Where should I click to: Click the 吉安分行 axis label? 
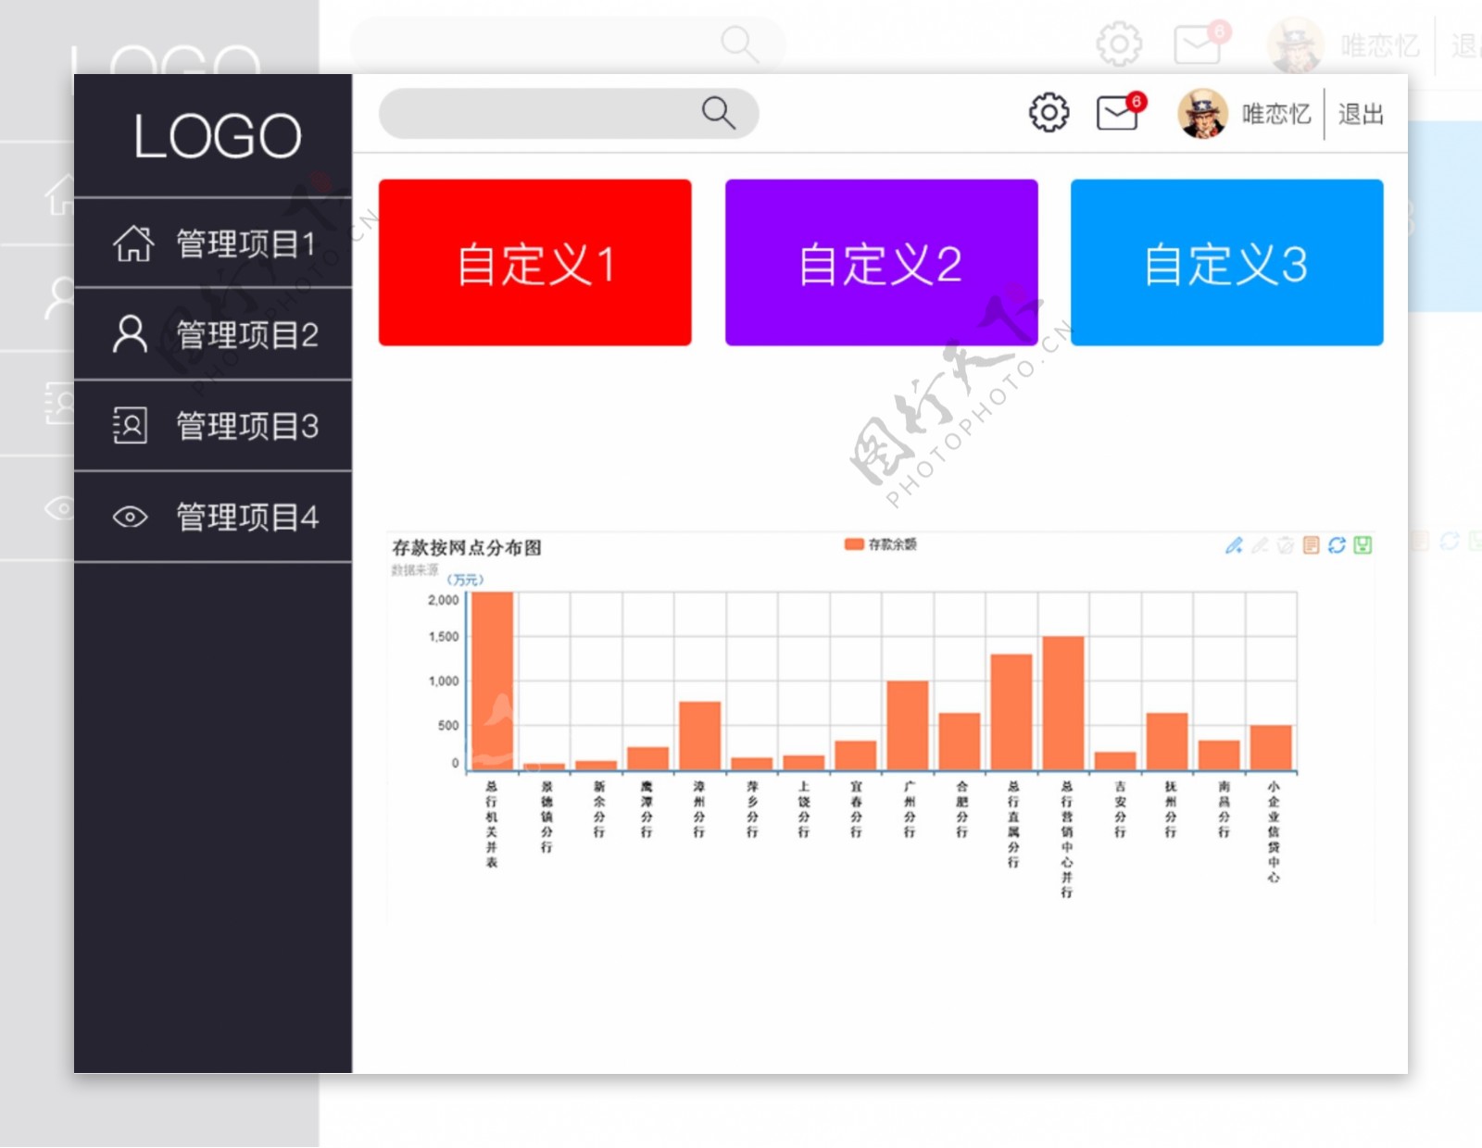(x=1120, y=809)
